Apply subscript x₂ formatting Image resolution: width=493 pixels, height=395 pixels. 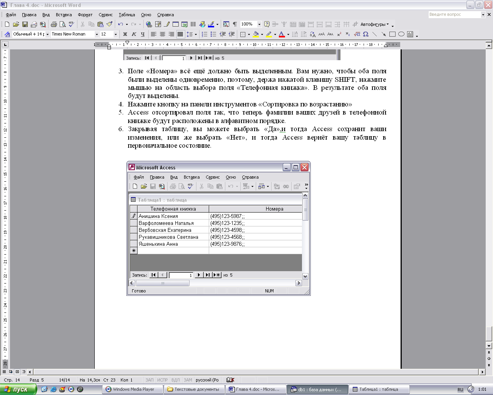(x=348, y=34)
